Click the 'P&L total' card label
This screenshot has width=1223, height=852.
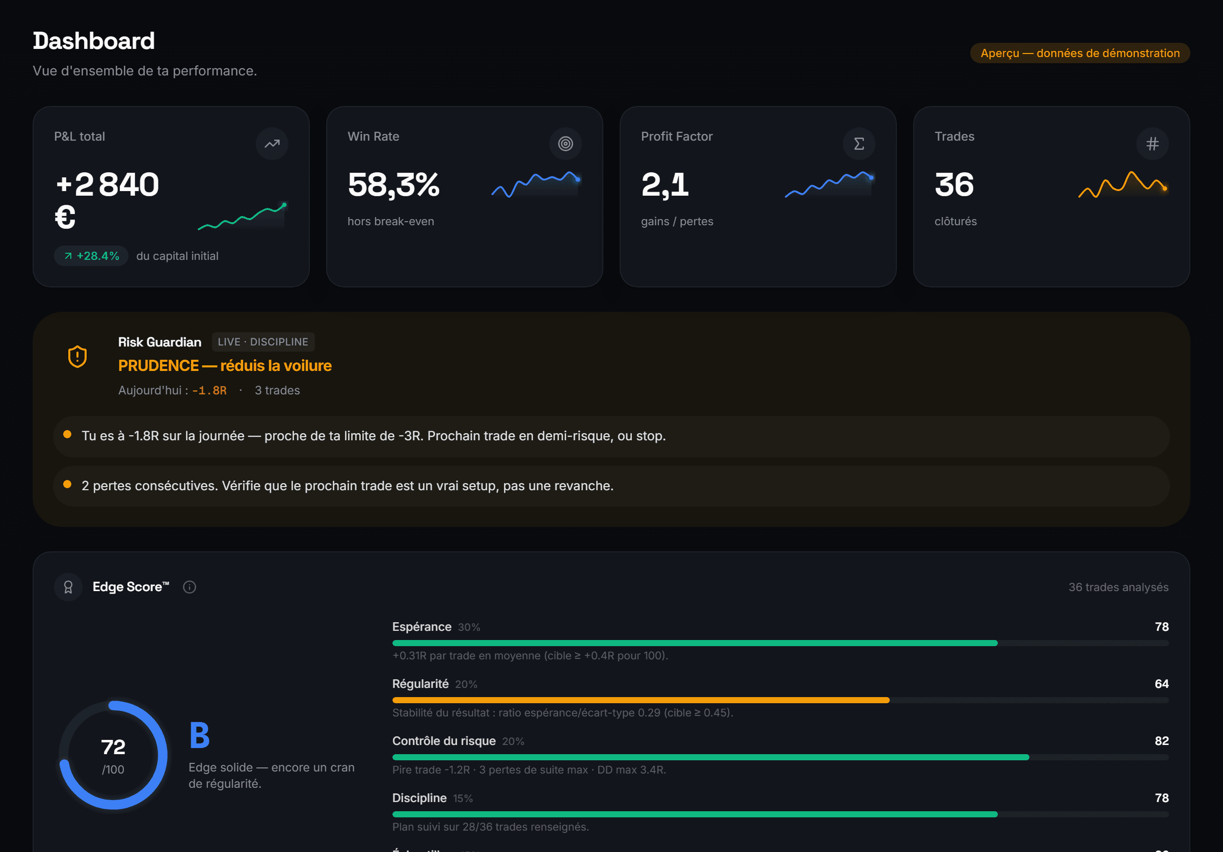click(x=80, y=137)
